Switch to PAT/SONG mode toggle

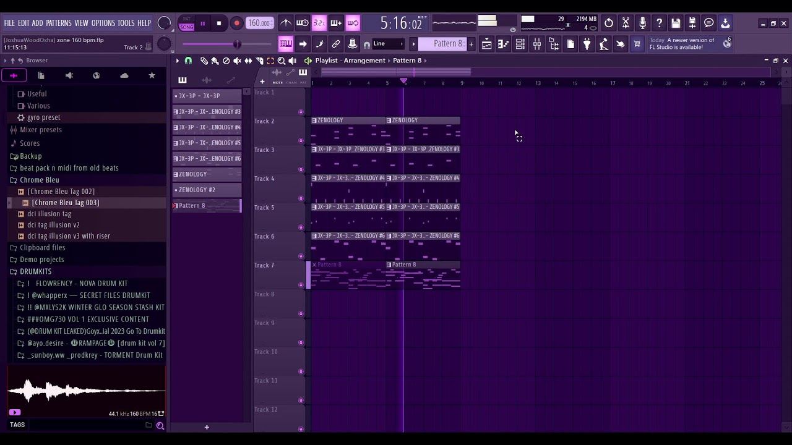(x=186, y=24)
